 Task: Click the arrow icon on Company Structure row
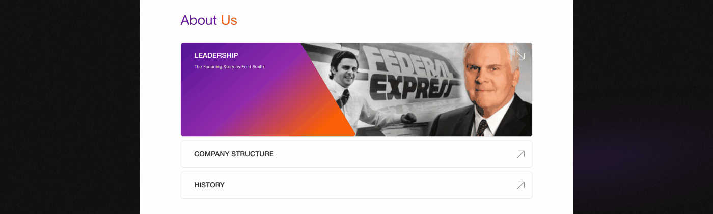tap(520, 154)
